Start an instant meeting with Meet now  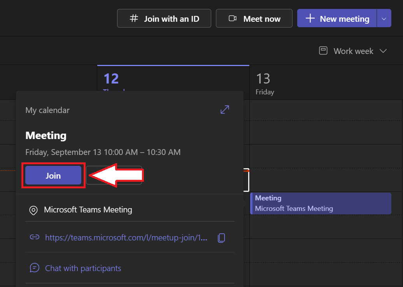[x=254, y=18]
